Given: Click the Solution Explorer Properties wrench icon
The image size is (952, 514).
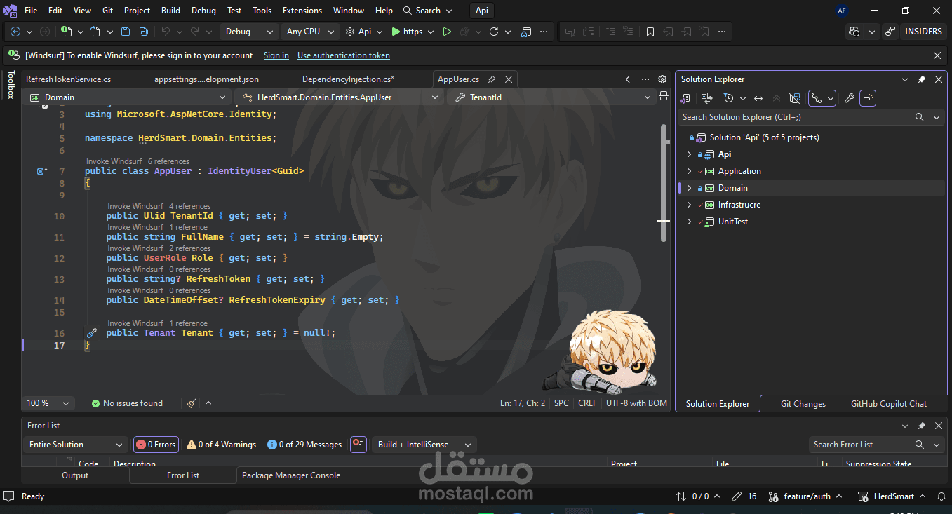Looking at the screenshot, I should [x=850, y=98].
